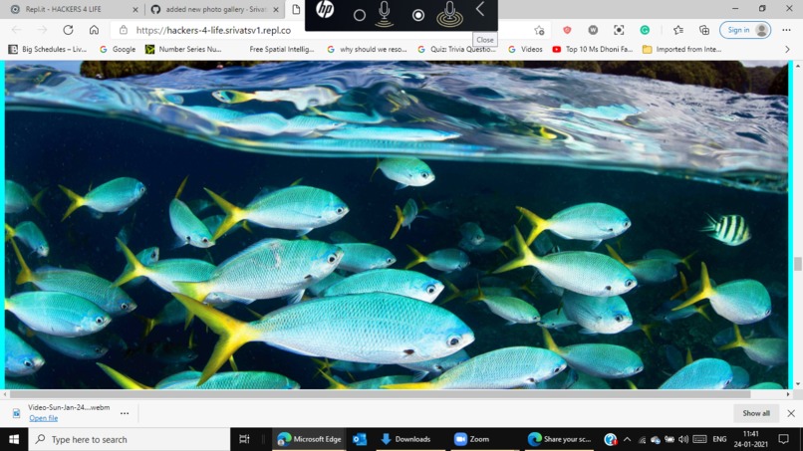
Task: Open the Google bookmark
Action: click(x=118, y=49)
